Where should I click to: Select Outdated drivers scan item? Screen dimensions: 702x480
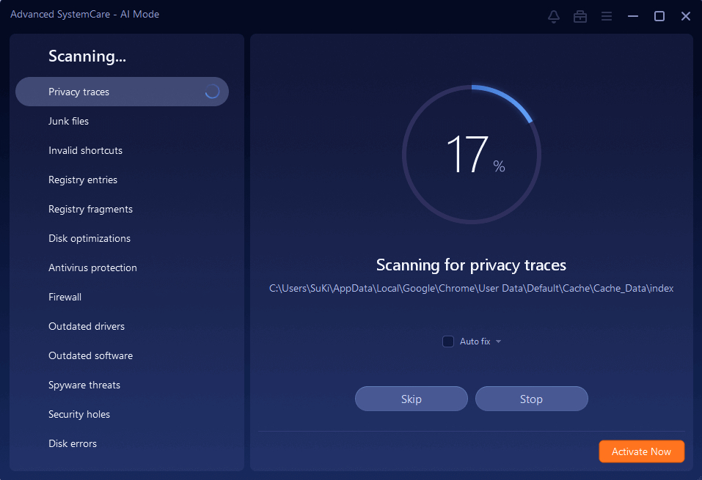point(87,326)
